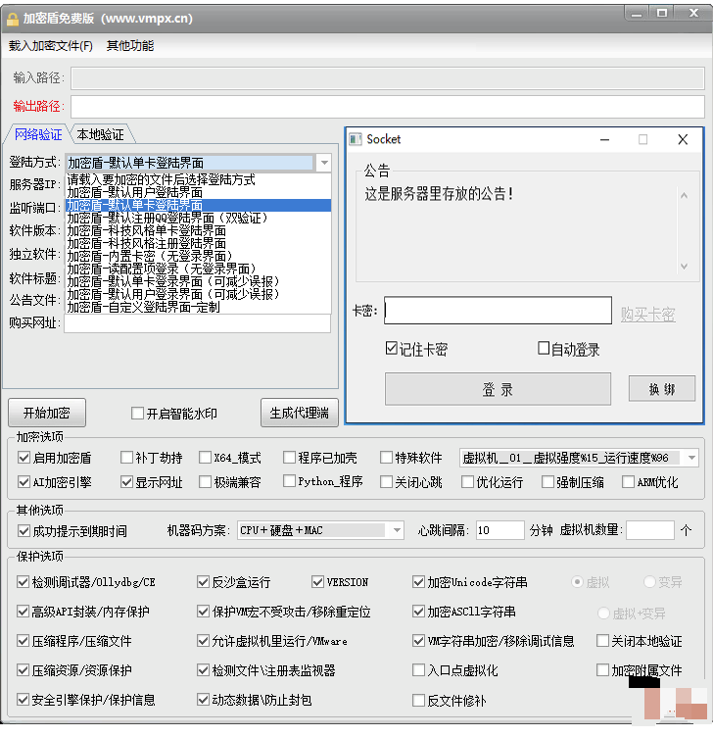The width and height of the screenshot is (713, 737).
Task: Click the 开始加密 button
Action: (x=46, y=413)
